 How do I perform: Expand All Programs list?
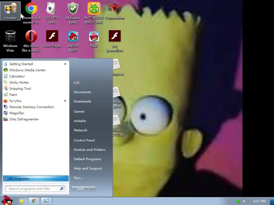coord(36,178)
